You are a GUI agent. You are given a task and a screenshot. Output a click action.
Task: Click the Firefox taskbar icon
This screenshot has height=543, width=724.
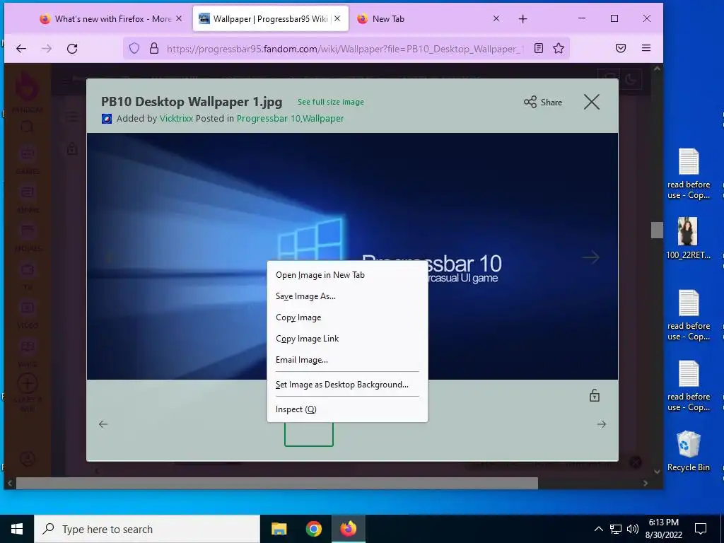[x=349, y=529]
